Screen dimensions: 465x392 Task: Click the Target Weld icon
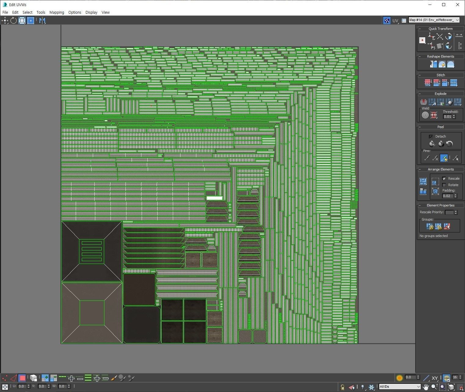425,115
